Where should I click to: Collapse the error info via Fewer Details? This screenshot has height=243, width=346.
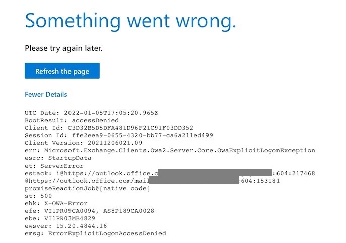point(46,95)
